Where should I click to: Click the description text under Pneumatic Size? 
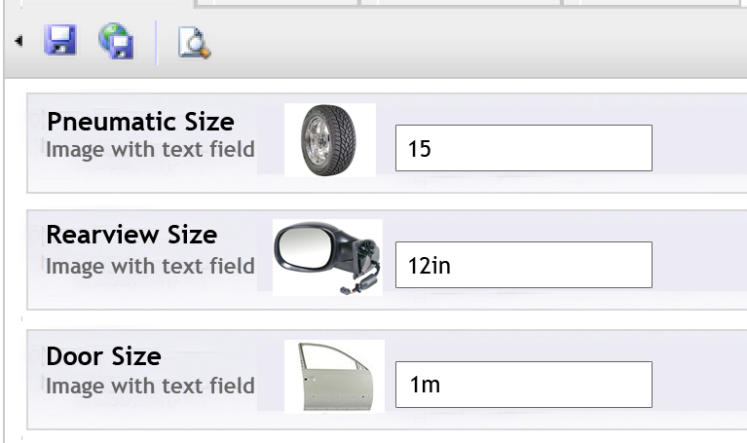coord(150,149)
